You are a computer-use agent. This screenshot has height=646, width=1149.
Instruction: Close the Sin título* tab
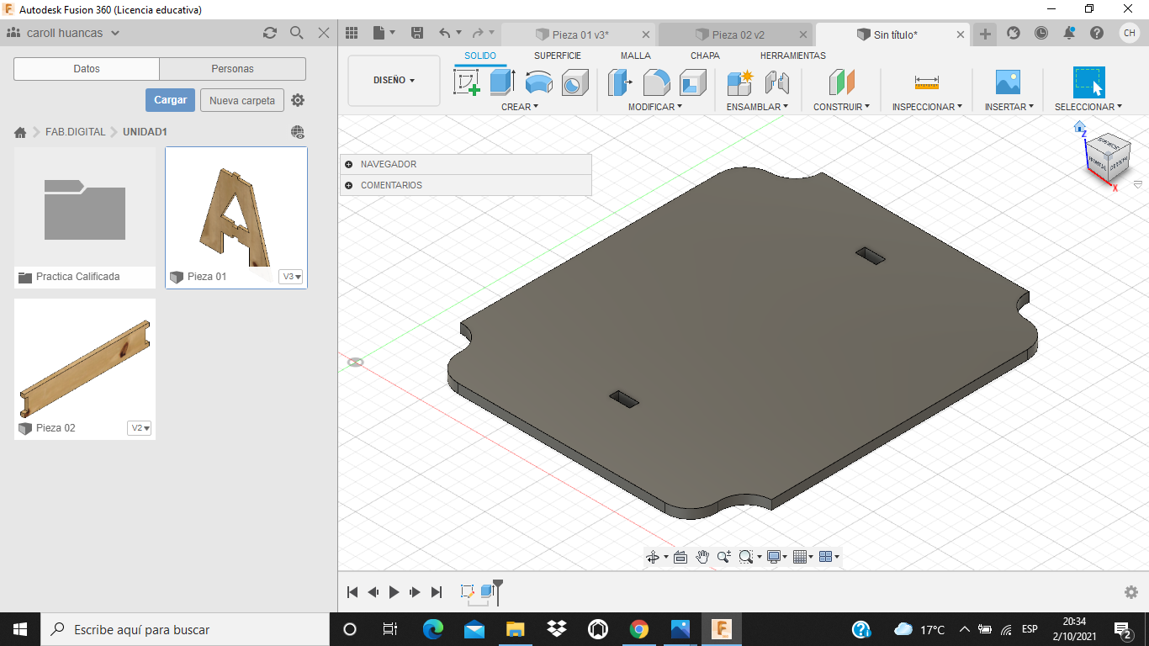click(x=961, y=34)
